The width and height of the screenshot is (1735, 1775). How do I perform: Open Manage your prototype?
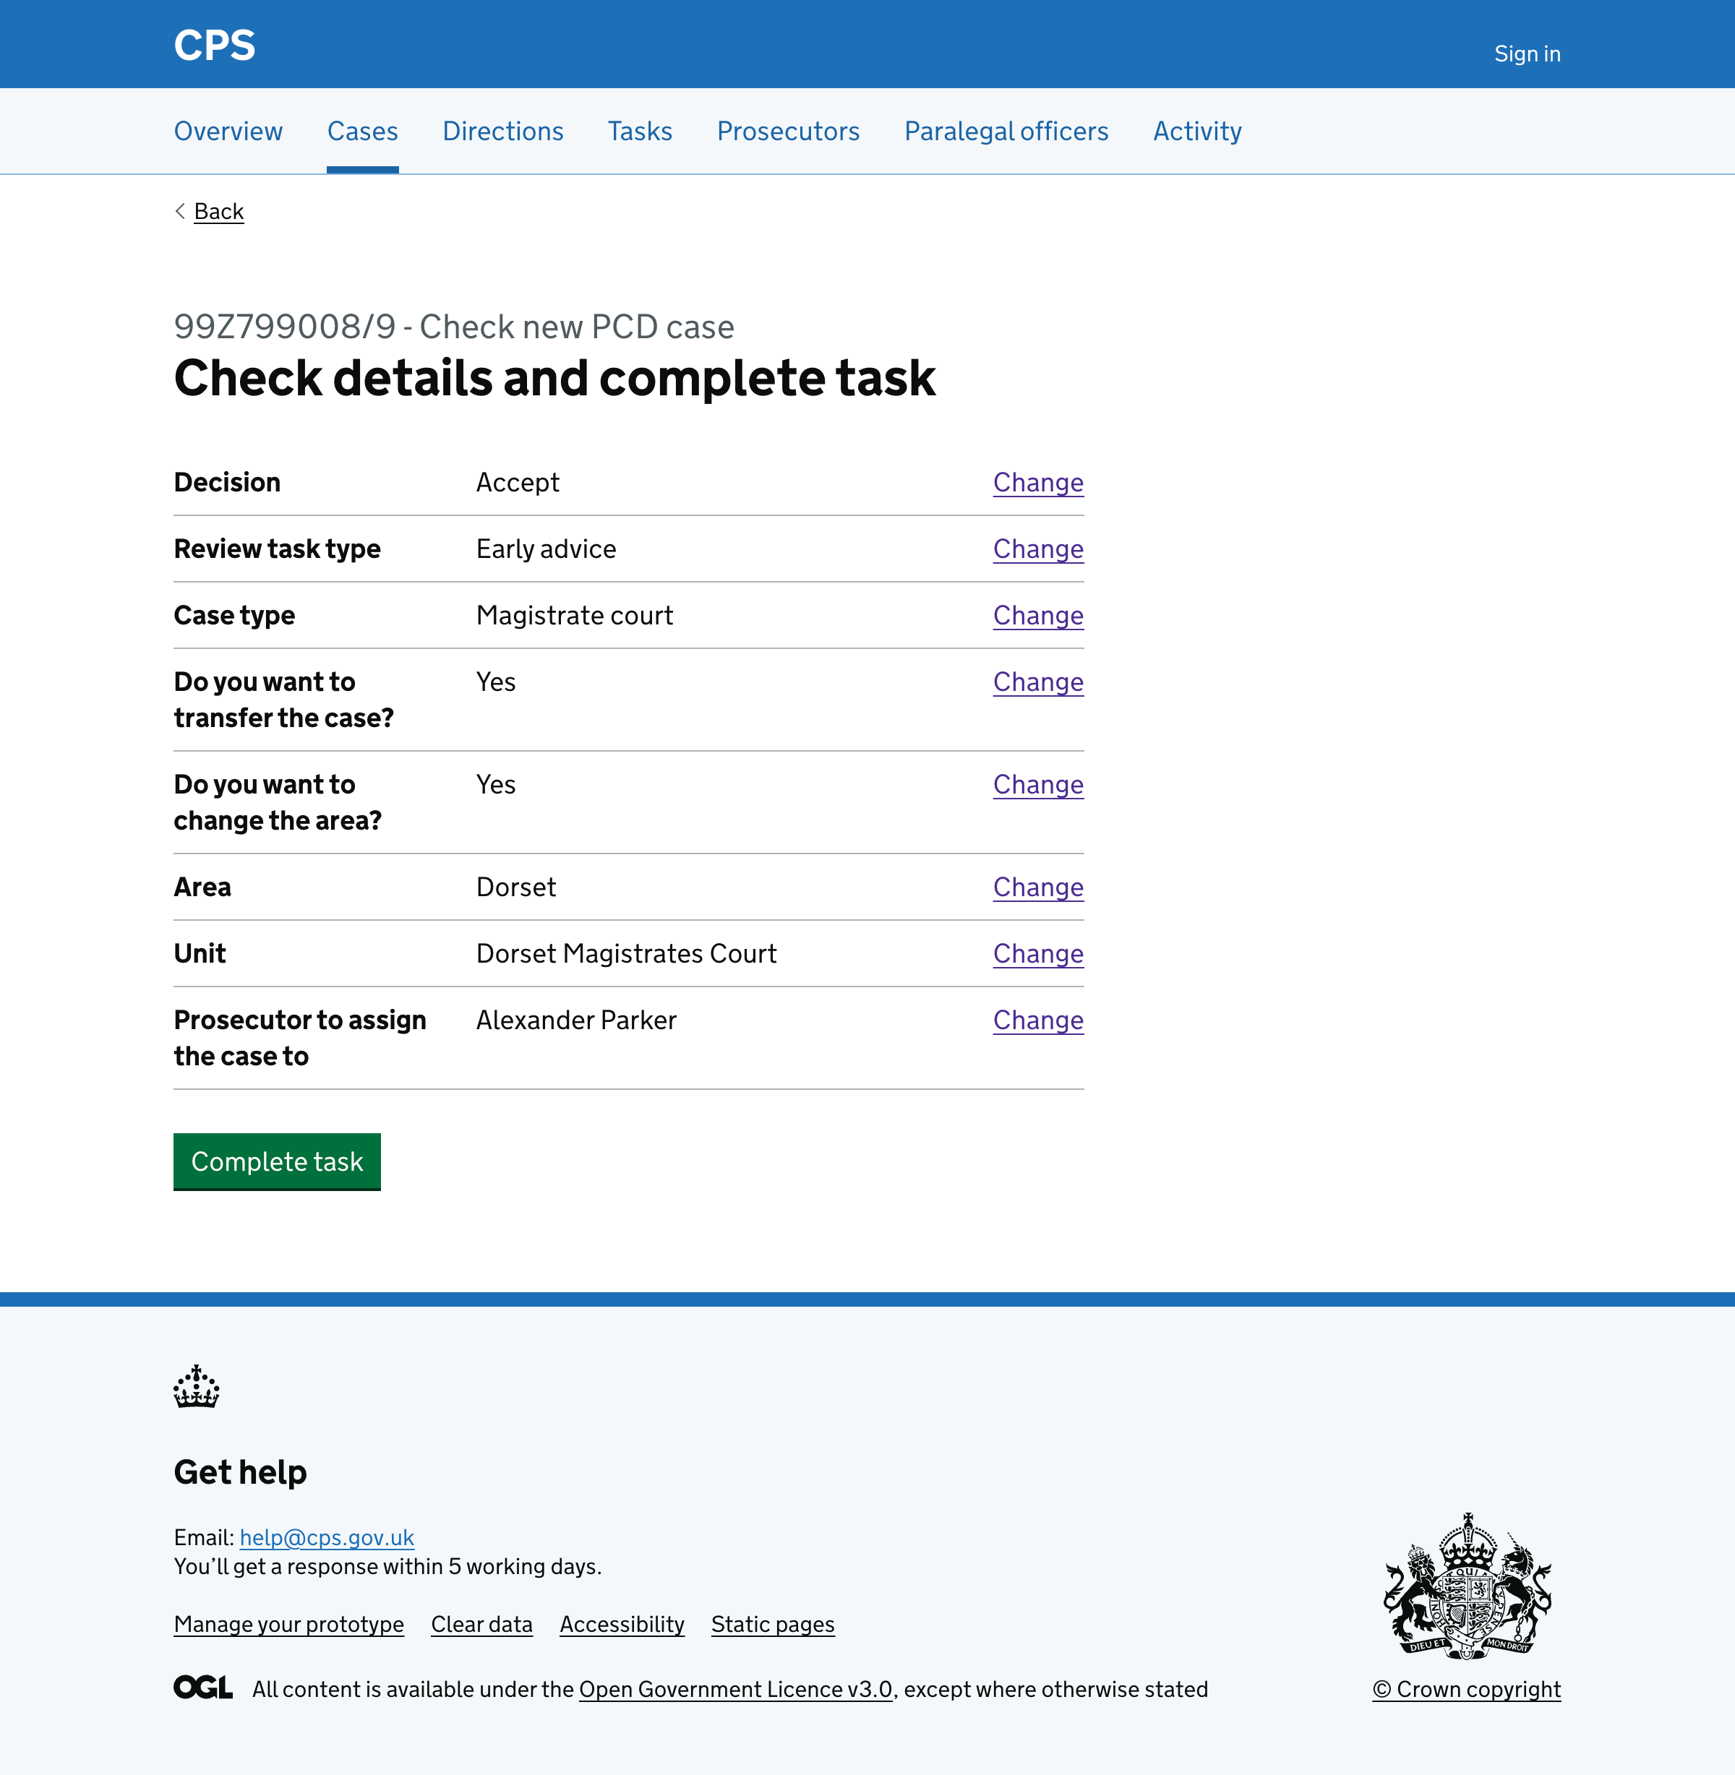[289, 1624]
